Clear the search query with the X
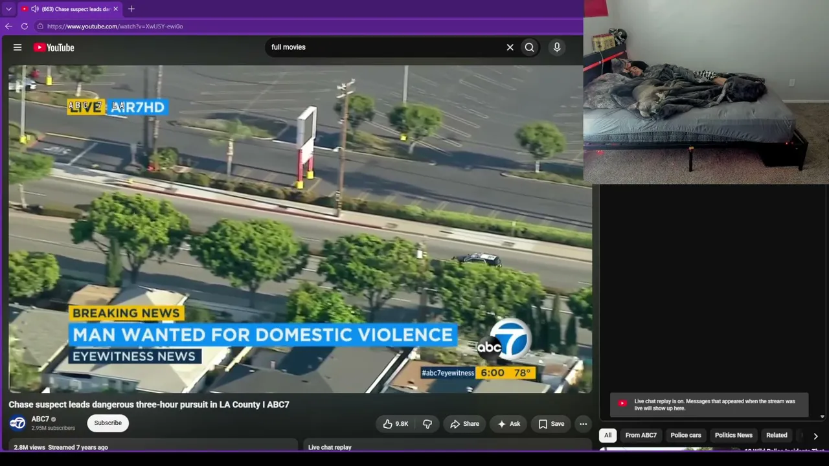Viewport: 829px width, 466px height. [x=510, y=47]
